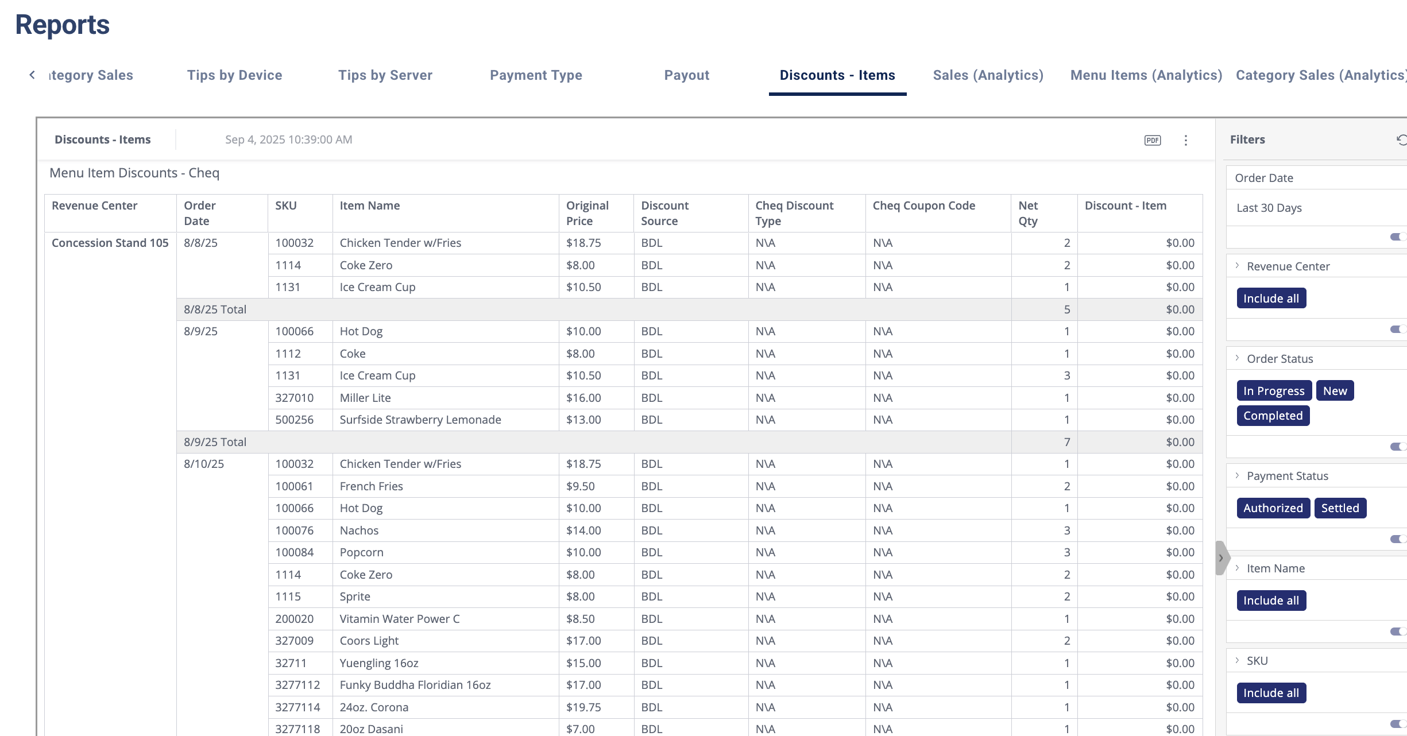Click the reset filters refresh icon
The width and height of the screenshot is (1407, 736).
tap(1401, 140)
